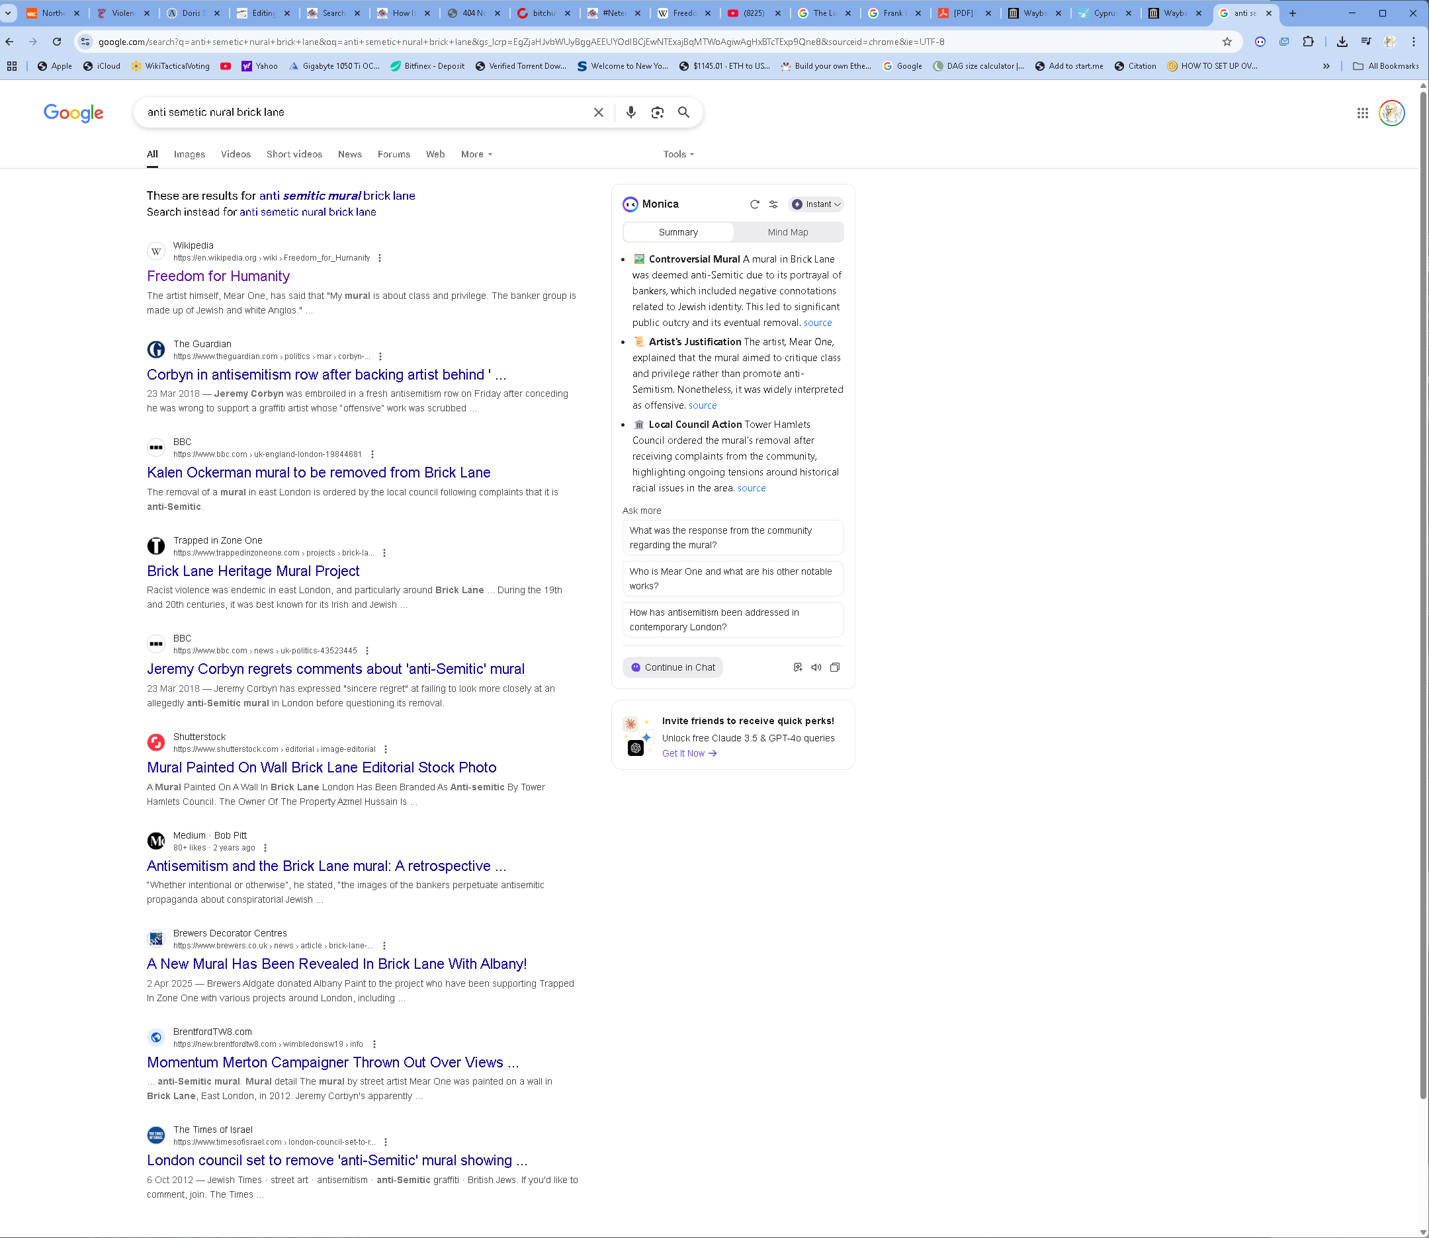Open the Google apps grid
Screen dimensions: 1429x1238
pos(1362,113)
